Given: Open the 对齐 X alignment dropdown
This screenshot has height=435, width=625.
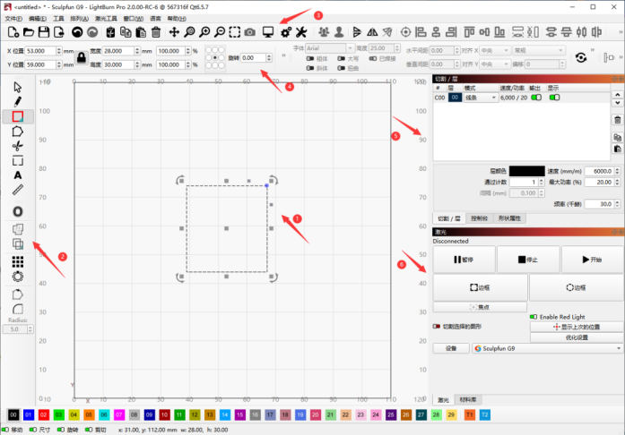Looking at the screenshot, I should (495, 50).
